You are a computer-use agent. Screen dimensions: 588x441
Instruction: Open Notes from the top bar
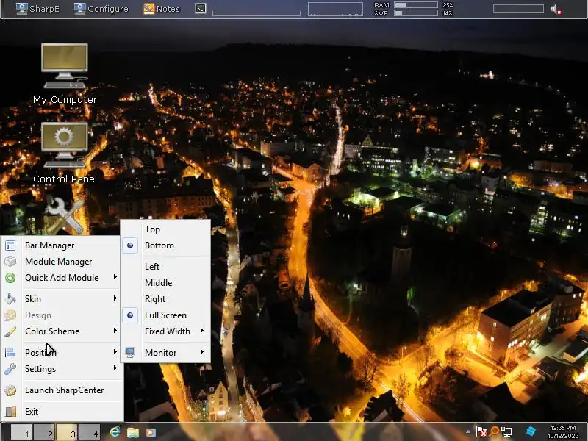162,9
